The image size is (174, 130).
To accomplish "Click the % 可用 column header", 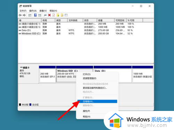I will (135, 20).
